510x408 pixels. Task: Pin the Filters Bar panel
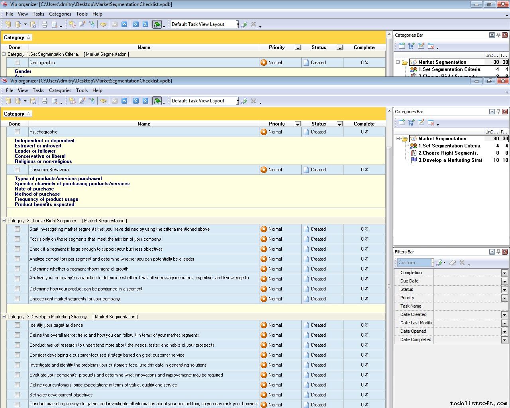(498, 252)
